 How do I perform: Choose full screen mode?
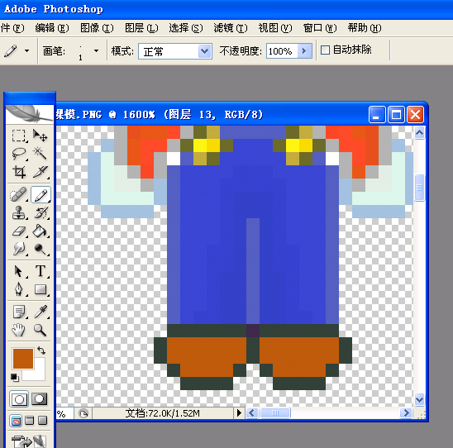42,421
